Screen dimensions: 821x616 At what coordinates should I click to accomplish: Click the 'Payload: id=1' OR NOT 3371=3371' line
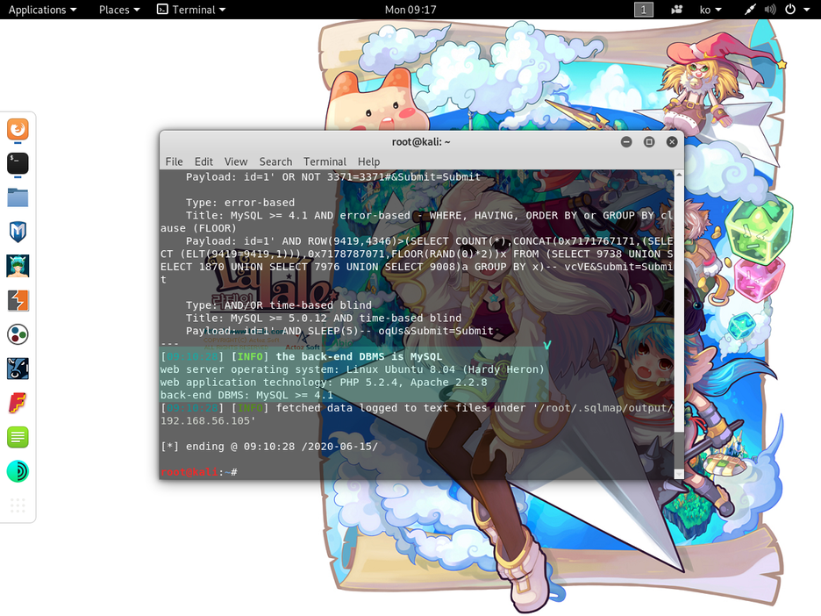(x=333, y=177)
